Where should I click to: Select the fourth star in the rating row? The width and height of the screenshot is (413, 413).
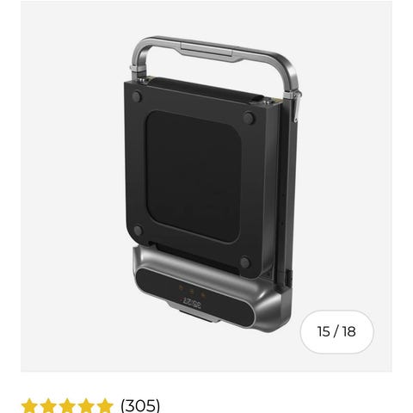point(86,405)
